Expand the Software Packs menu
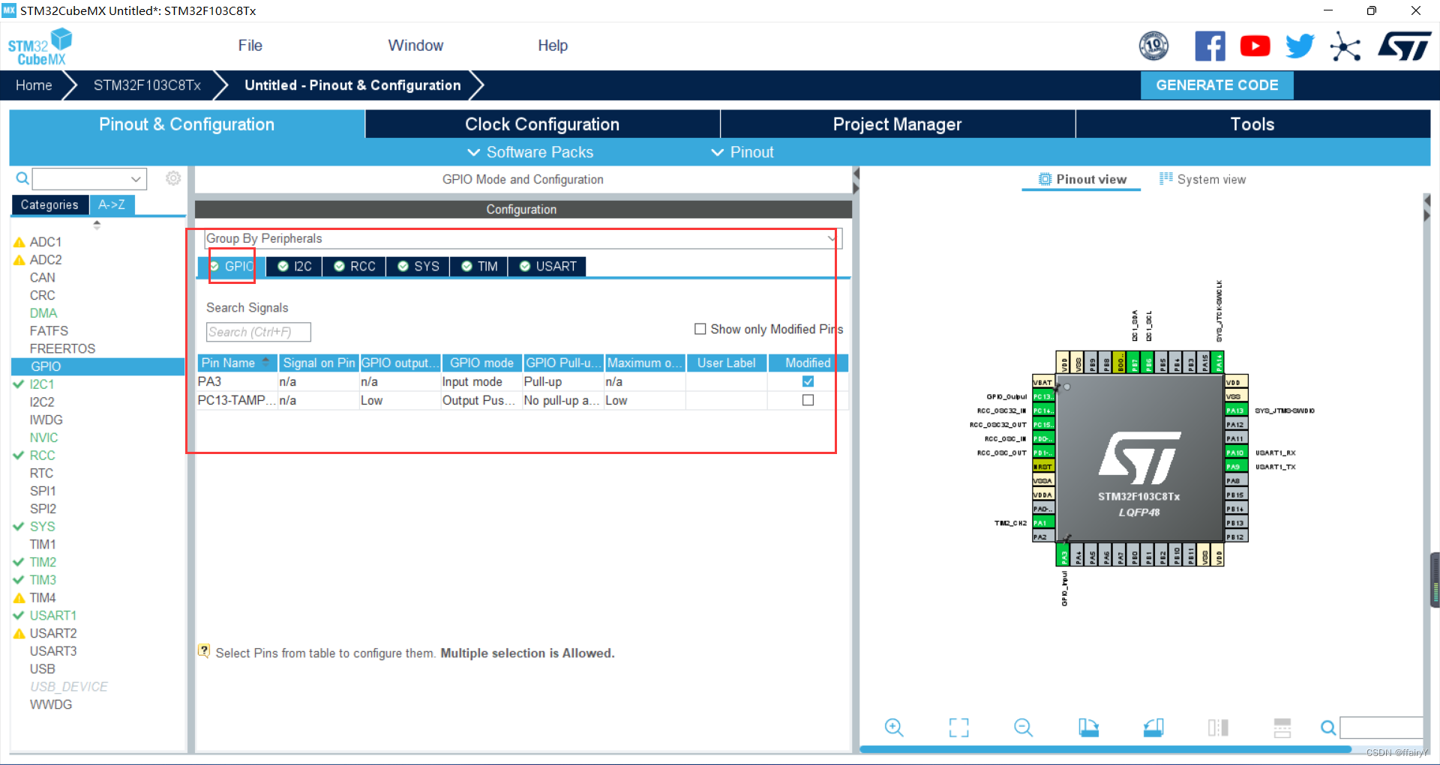Image resolution: width=1440 pixels, height=765 pixels. (530, 152)
